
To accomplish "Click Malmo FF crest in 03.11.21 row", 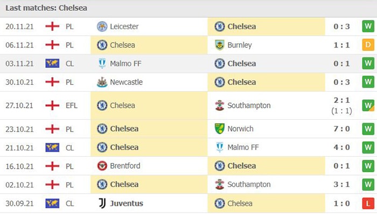I will (102, 64).
